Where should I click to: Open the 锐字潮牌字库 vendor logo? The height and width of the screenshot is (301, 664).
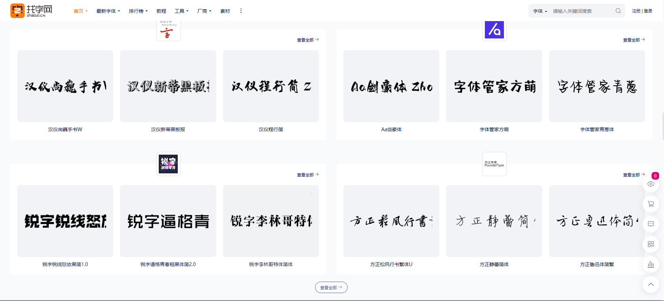coord(168,164)
